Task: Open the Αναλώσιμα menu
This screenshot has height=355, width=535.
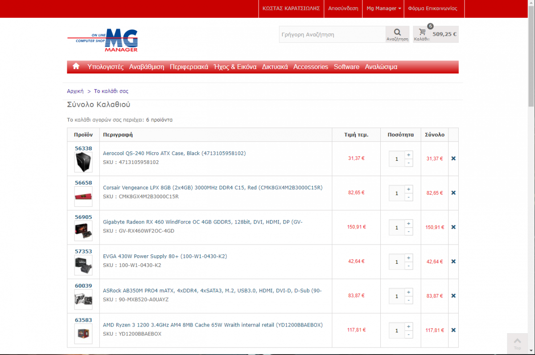Action: pos(381,67)
